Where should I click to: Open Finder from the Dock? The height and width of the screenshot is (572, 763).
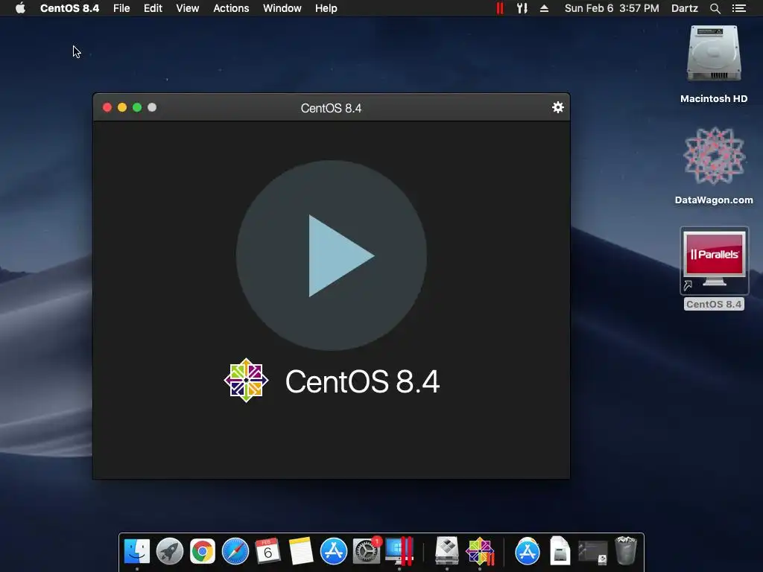point(137,551)
